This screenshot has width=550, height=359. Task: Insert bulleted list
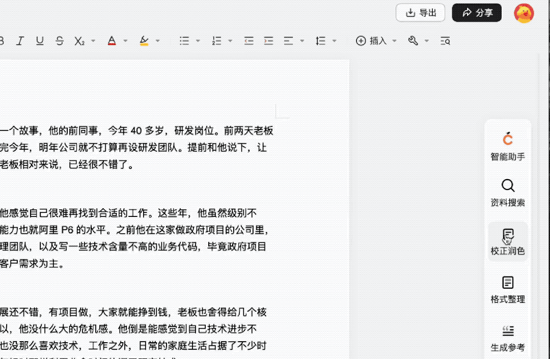184,41
